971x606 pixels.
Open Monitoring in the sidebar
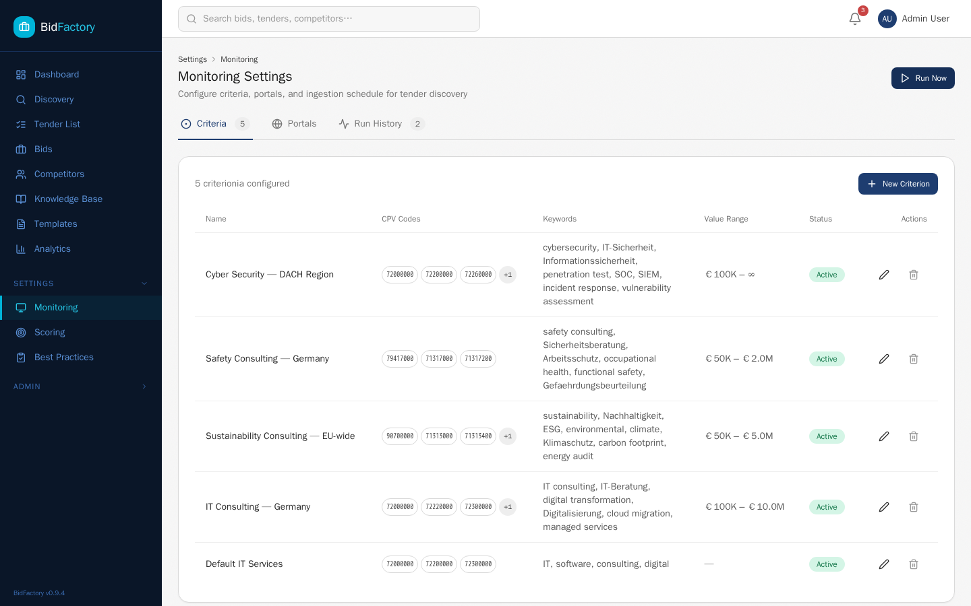coord(81,308)
